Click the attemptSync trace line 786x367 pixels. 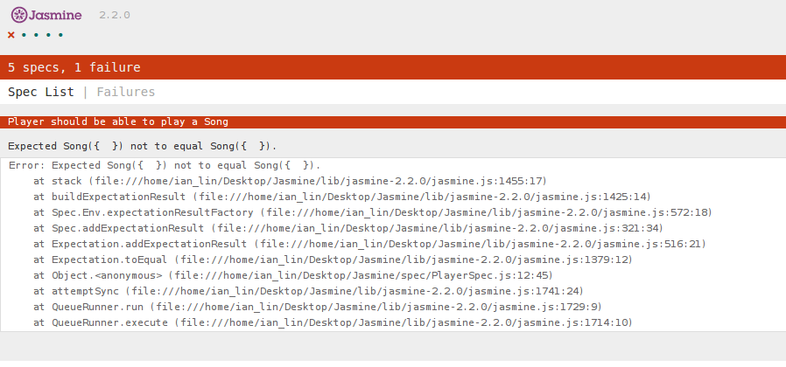point(308,291)
